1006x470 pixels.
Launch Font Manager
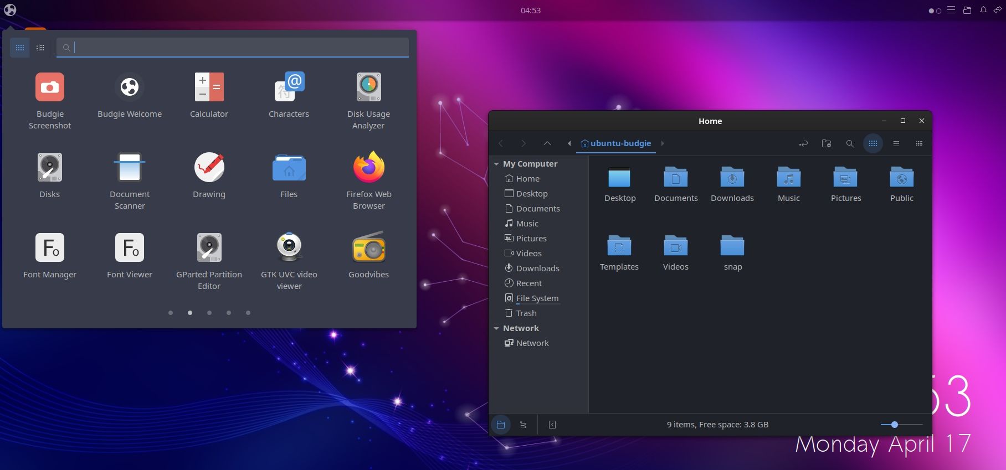coord(50,256)
